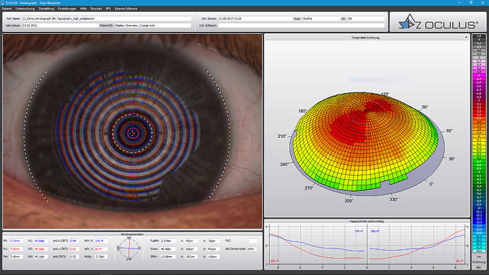Open the Tangentiale Krümmung map type dropdown

coord(466,38)
